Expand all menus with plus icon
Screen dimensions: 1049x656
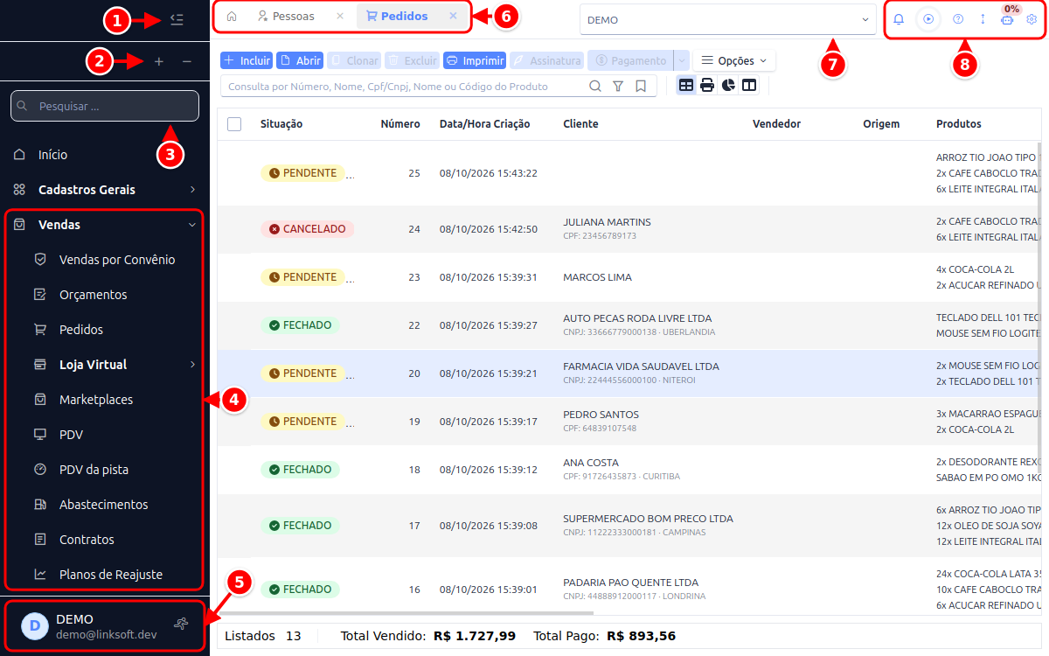(158, 61)
